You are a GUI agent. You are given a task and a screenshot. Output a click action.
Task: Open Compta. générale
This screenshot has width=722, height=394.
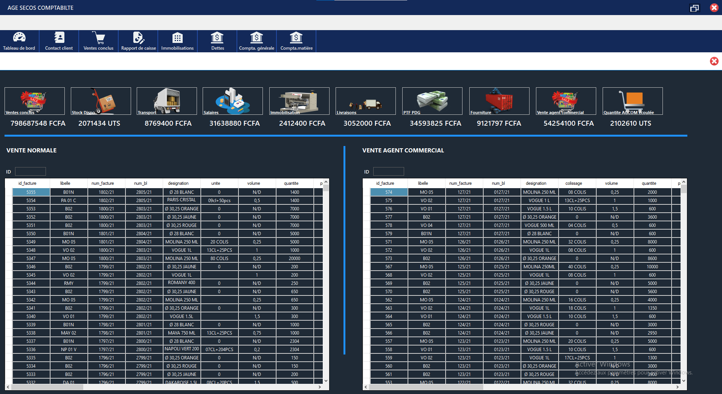256,41
